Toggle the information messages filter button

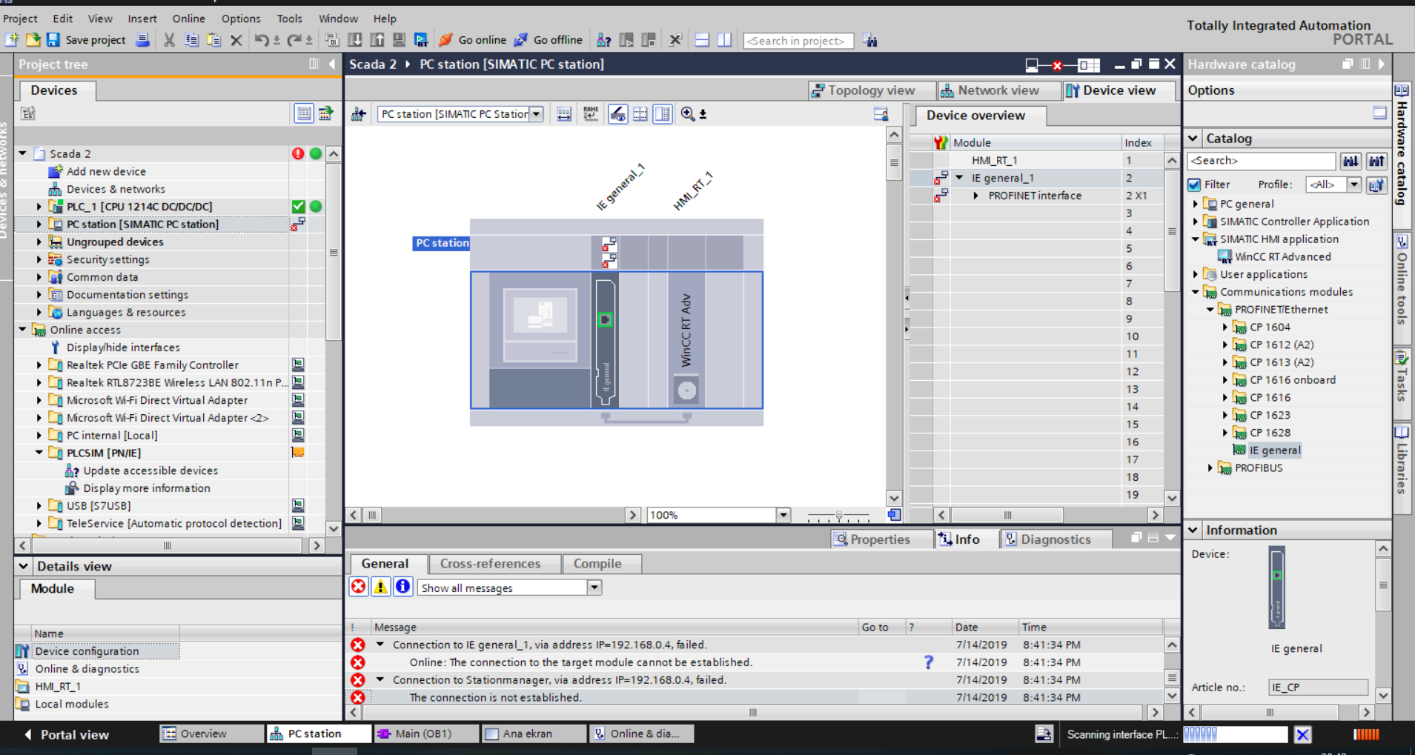click(402, 587)
